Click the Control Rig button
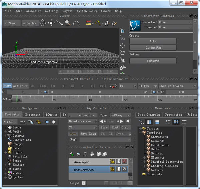The height and width of the screenshot is (189, 200). tap(153, 48)
